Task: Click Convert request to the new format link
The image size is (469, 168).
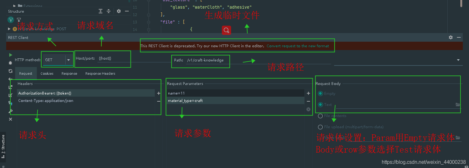Action: 298,46
